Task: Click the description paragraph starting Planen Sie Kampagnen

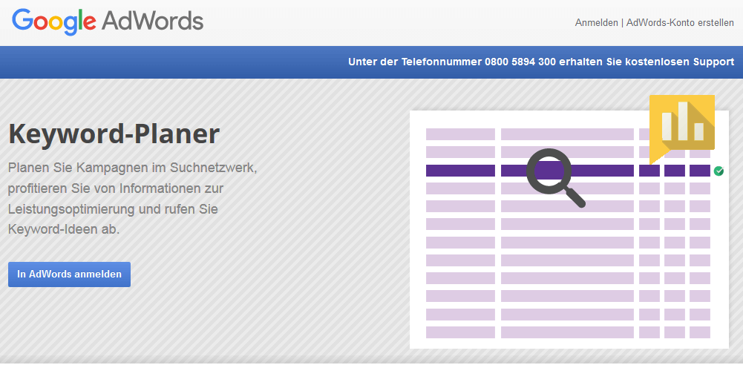Action: 132,199
